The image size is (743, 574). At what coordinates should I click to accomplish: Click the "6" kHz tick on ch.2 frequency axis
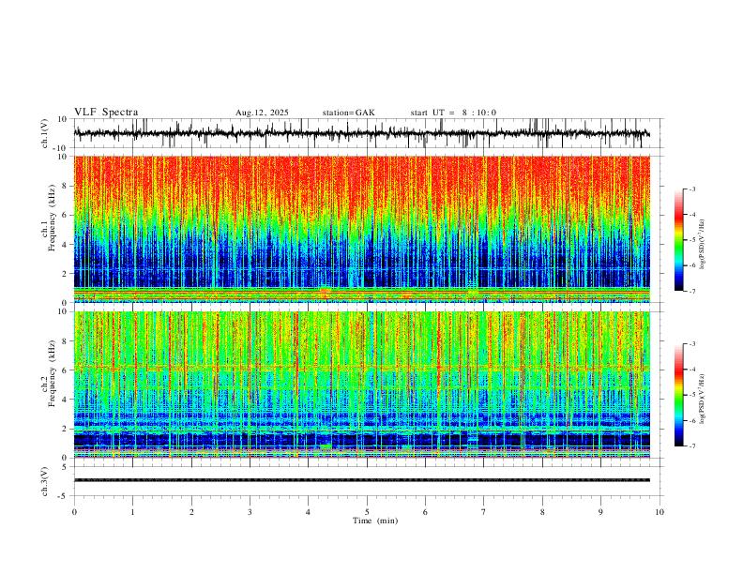pos(66,370)
